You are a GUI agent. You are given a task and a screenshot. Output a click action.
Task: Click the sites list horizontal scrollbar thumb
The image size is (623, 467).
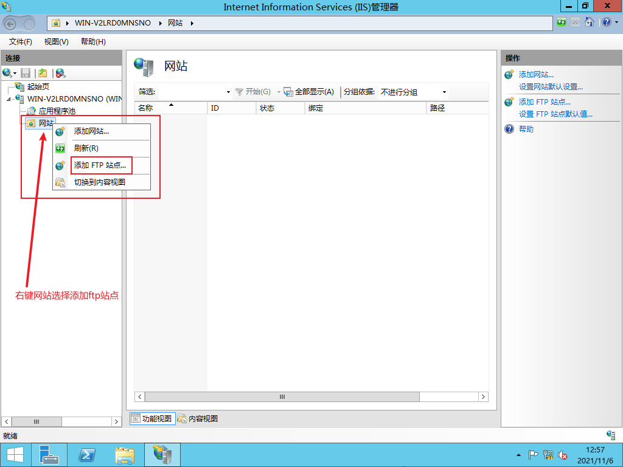click(282, 396)
